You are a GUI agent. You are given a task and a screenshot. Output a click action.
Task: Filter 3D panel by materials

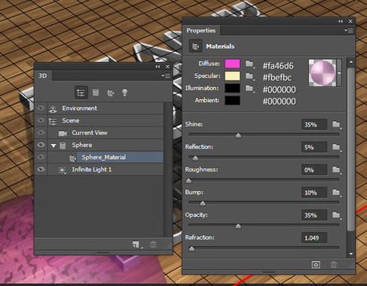pyautogui.click(x=111, y=93)
